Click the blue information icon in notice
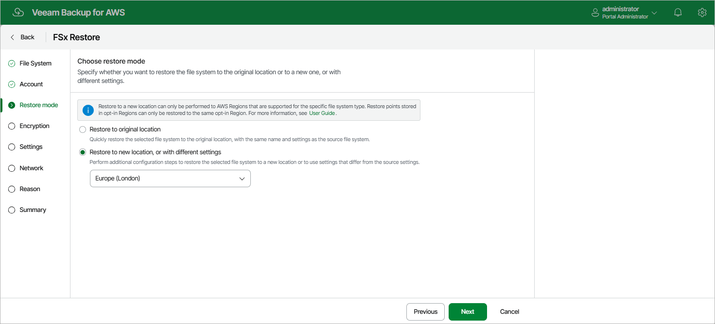This screenshot has height=324, width=715. click(x=88, y=110)
